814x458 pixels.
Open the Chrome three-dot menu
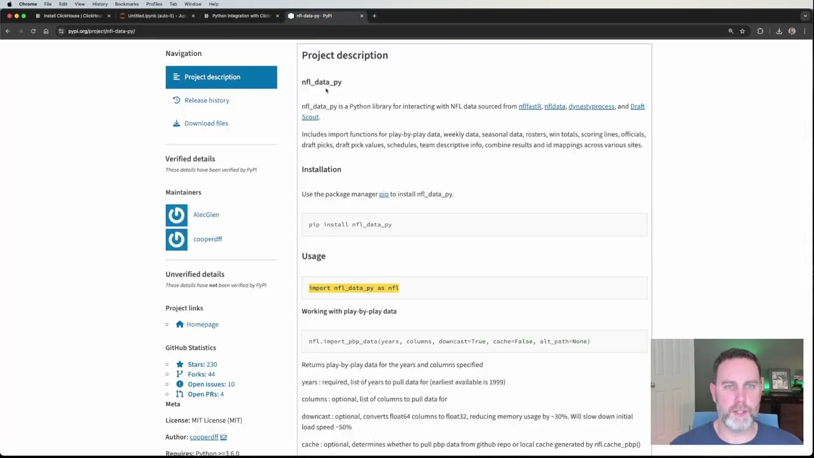tap(804, 31)
